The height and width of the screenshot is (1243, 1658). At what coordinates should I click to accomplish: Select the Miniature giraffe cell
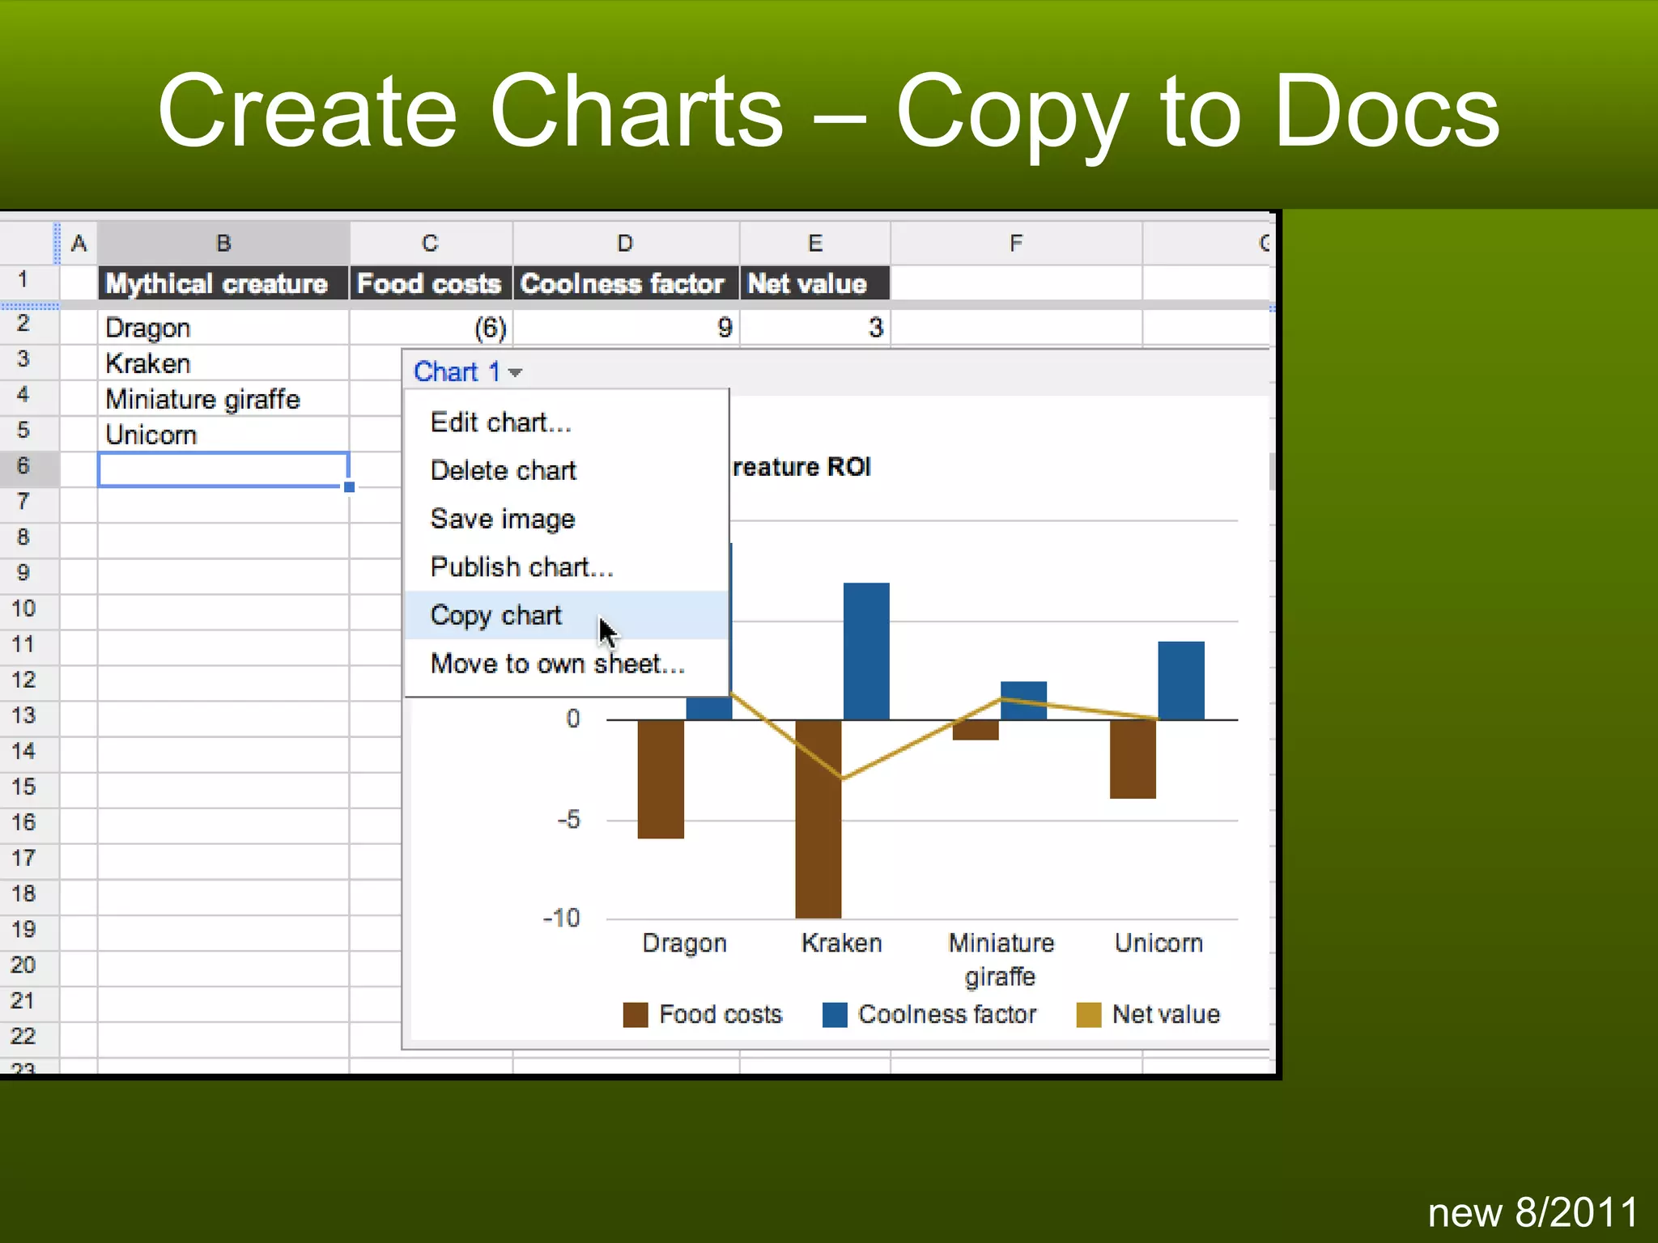click(223, 399)
